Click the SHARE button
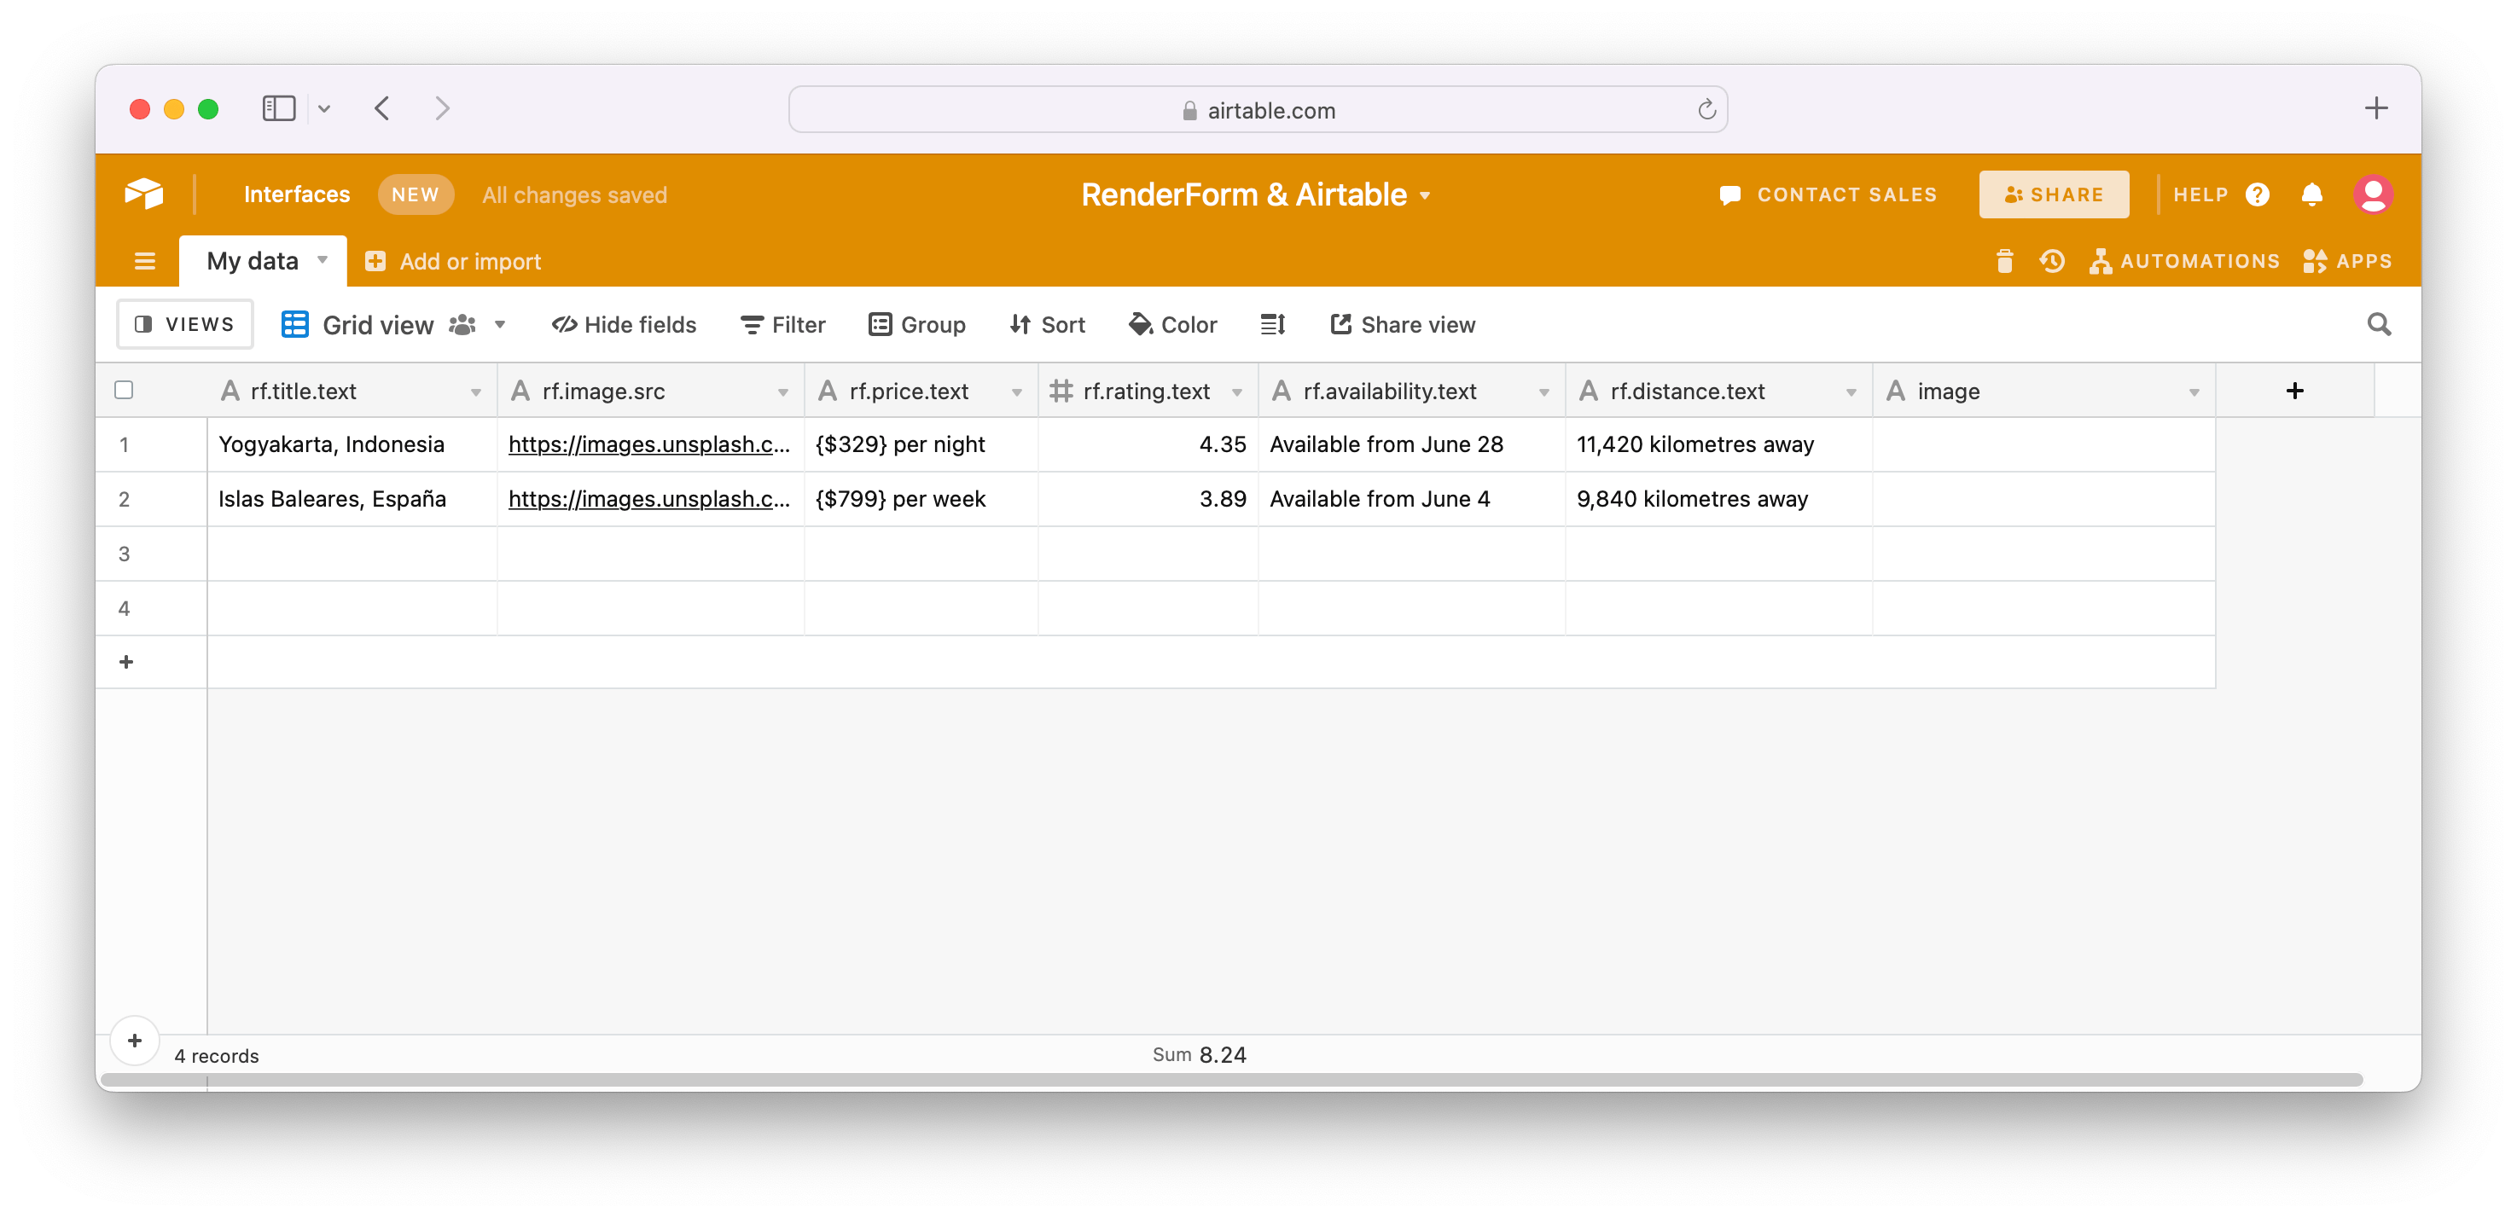This screenshot has width=2517, height=1218. (x=2054, y=194)
